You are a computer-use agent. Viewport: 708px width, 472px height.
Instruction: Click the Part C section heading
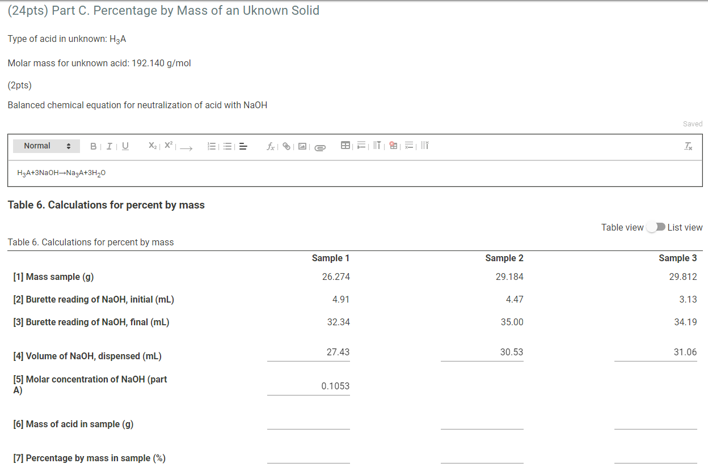tap(163, 10)
